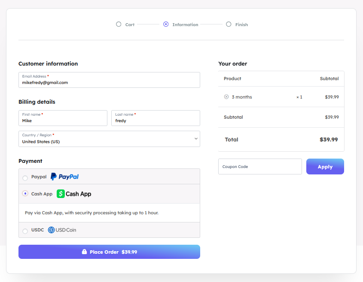Click the Country dropdown chevron arrow
The height and width of the screenshot is (282, 363).
pyautogui.click(x=196, y=139)
